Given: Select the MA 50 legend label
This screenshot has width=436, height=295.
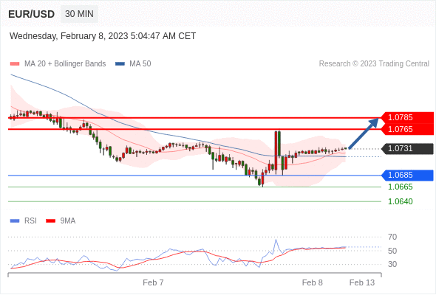Looking at the screenshot, I should click(x=140, y=64).
